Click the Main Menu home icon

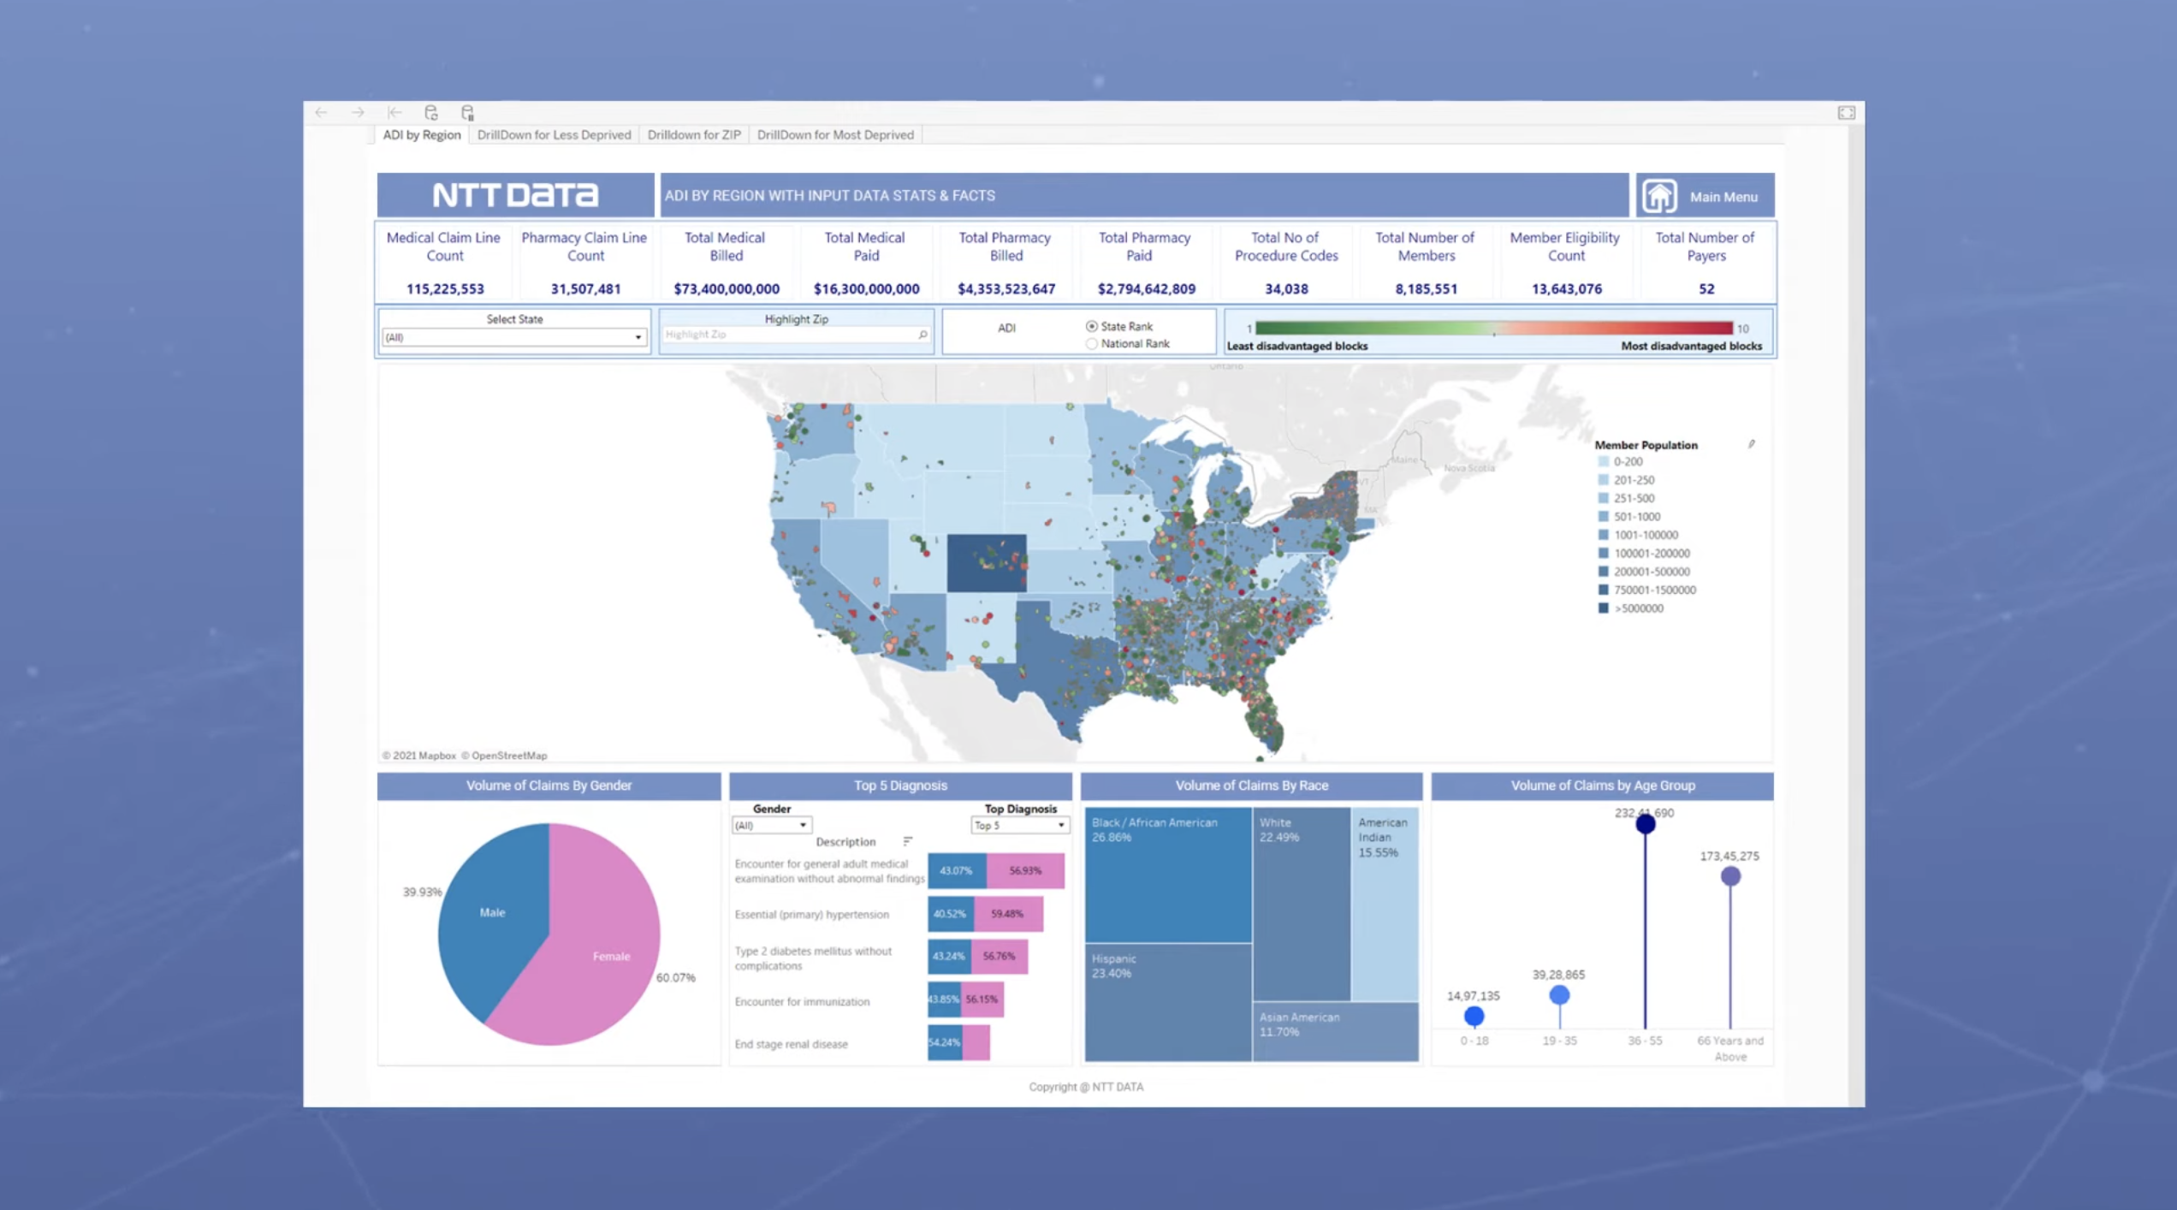[x=1659, y=196]
